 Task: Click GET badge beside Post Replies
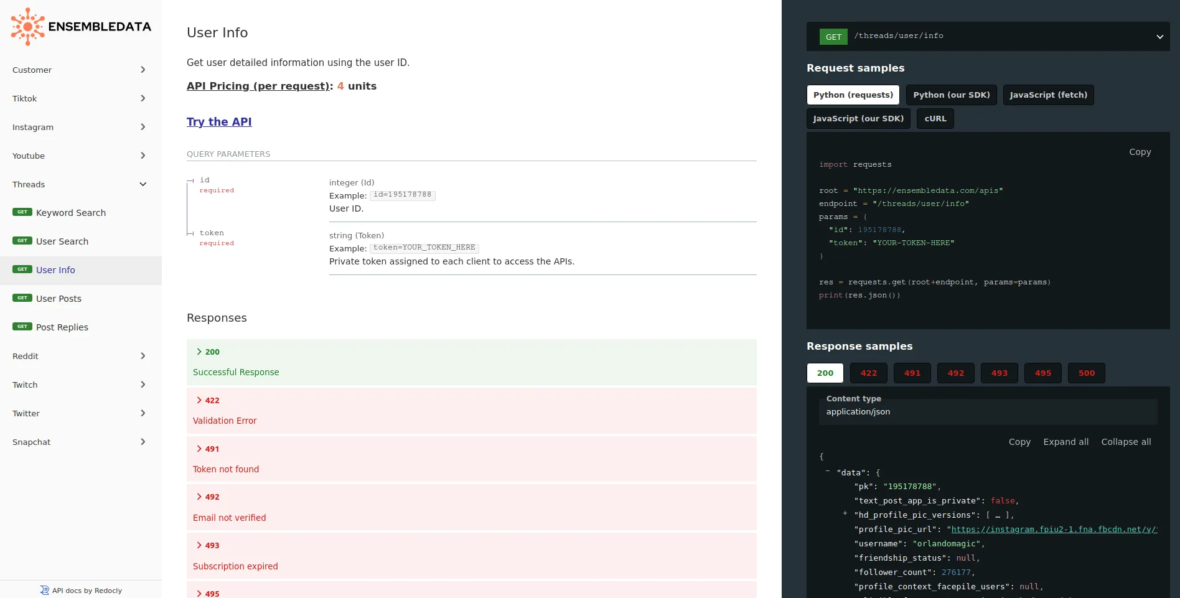pyautogui.click(x=22, y=327)
